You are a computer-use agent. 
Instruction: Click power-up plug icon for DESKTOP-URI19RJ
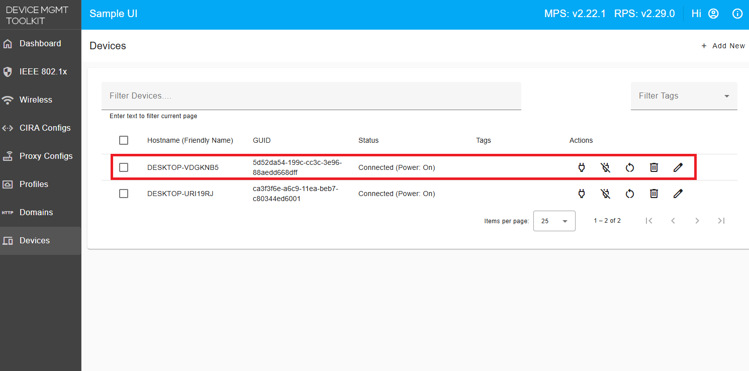582,194
